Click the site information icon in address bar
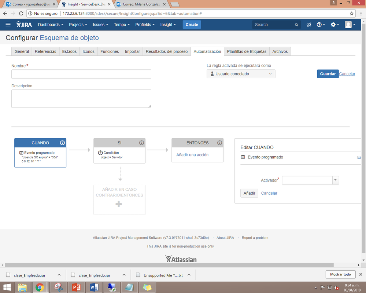366x293 pixels. click(x=30, y=14)
